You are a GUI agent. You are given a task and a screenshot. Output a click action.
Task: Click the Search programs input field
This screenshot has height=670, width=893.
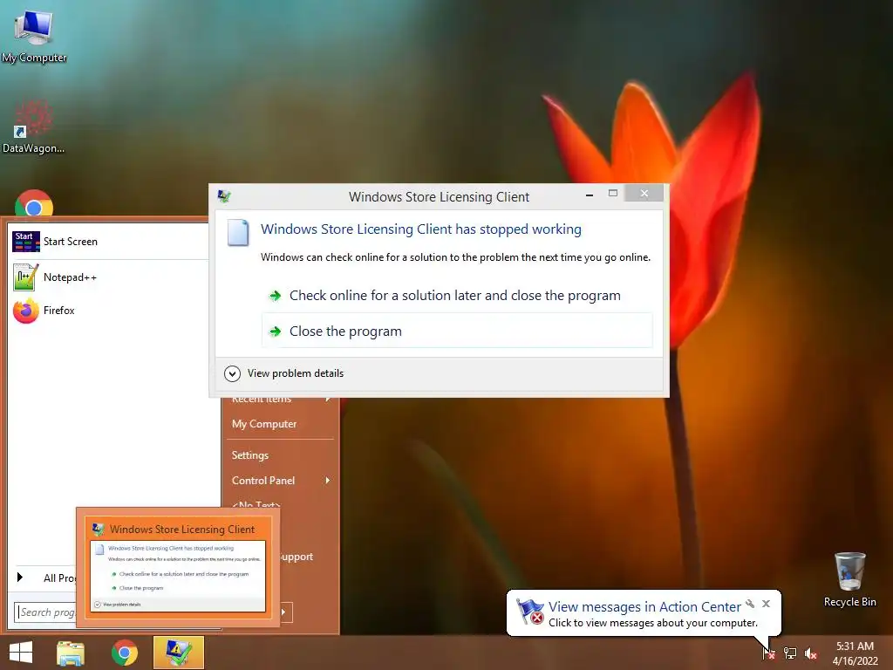(45, 612)
